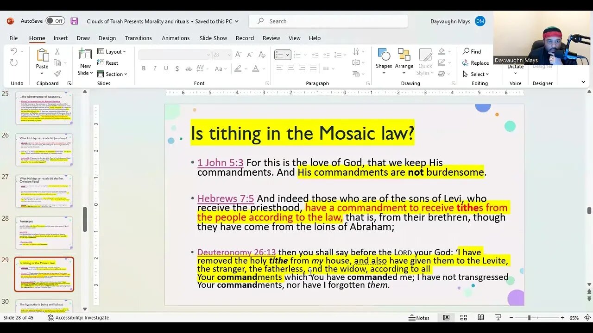The width and height of the screenshot is (593, 333).
Task: Toggle Strikethrough formatting
Action: pyautogui.click(x=189, y=68)
